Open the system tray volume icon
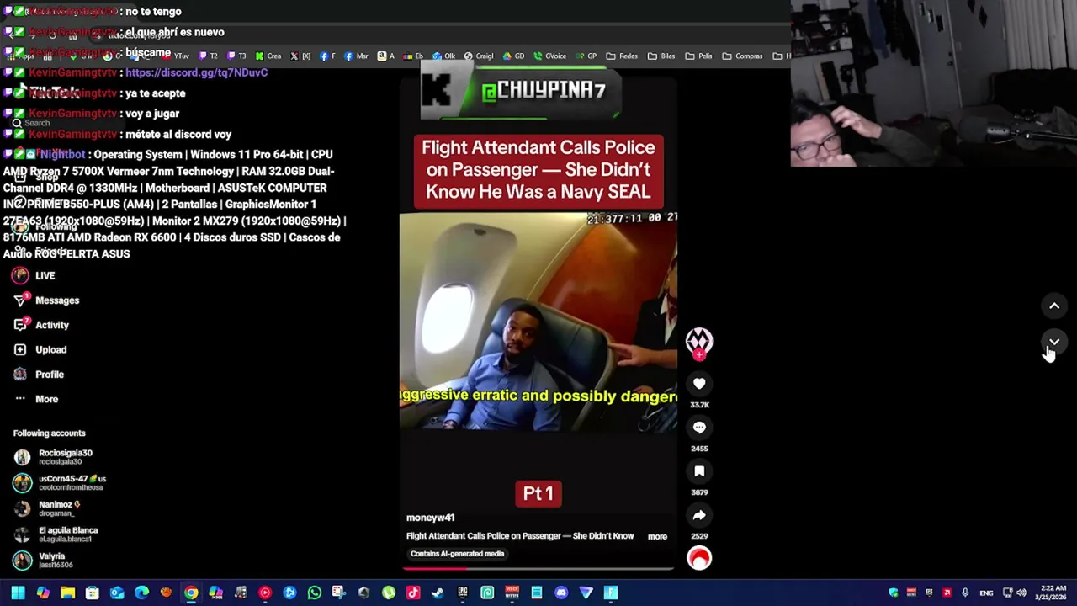Image resolution: width=1077 pixels, height=606 pixels. pos(1021,593)
